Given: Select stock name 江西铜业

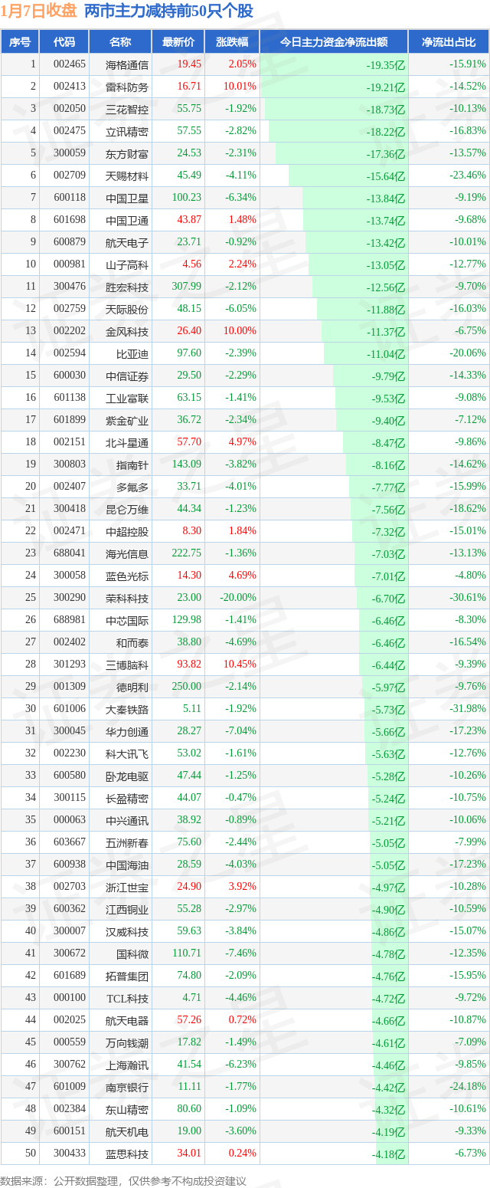Looking at the screenshot, I should pos(127,909).
